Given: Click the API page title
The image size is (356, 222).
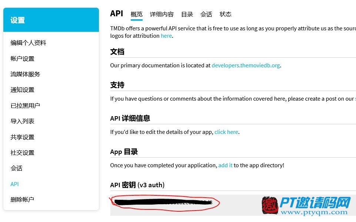Looking at the screenshot, I should click(x=116, y=14).
